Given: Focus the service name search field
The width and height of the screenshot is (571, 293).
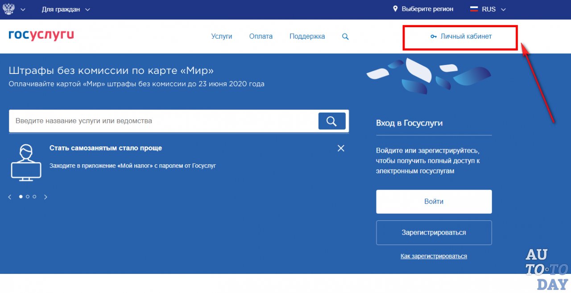Looking at the screenshot, I should (163, 121).
